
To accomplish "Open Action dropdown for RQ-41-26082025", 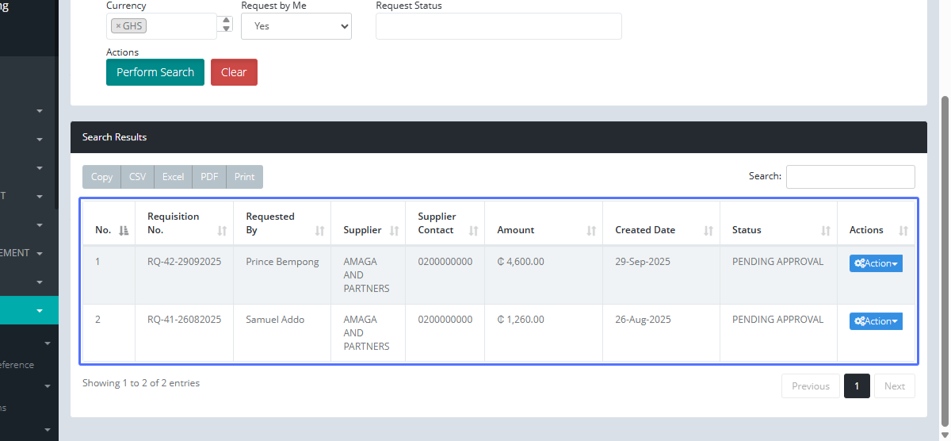I will point(876,321).
